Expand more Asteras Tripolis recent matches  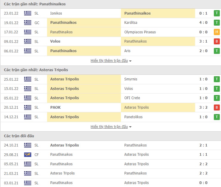(111, 127)
